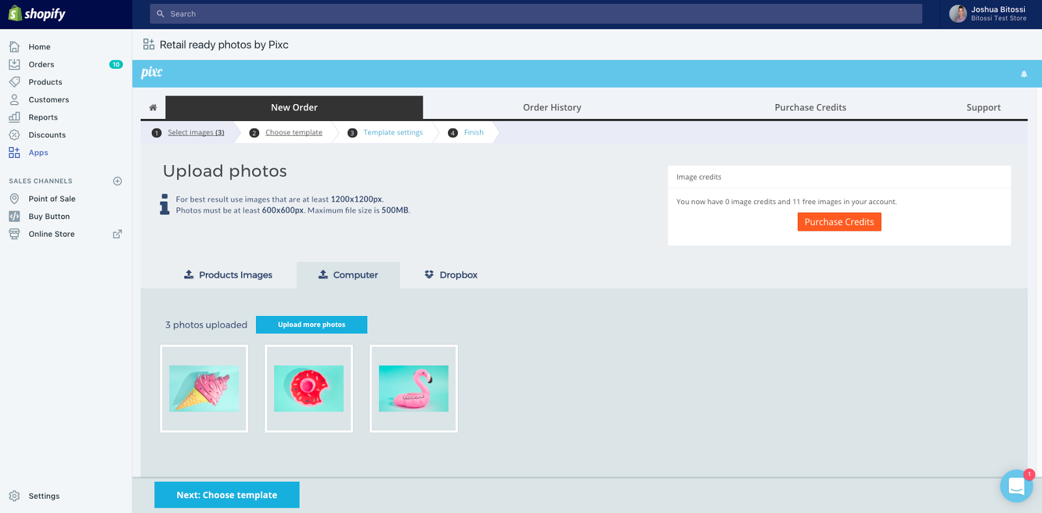Select the Dropbox upload source
Viewport: 1042px width, 513px height.
tap(451, 275)
